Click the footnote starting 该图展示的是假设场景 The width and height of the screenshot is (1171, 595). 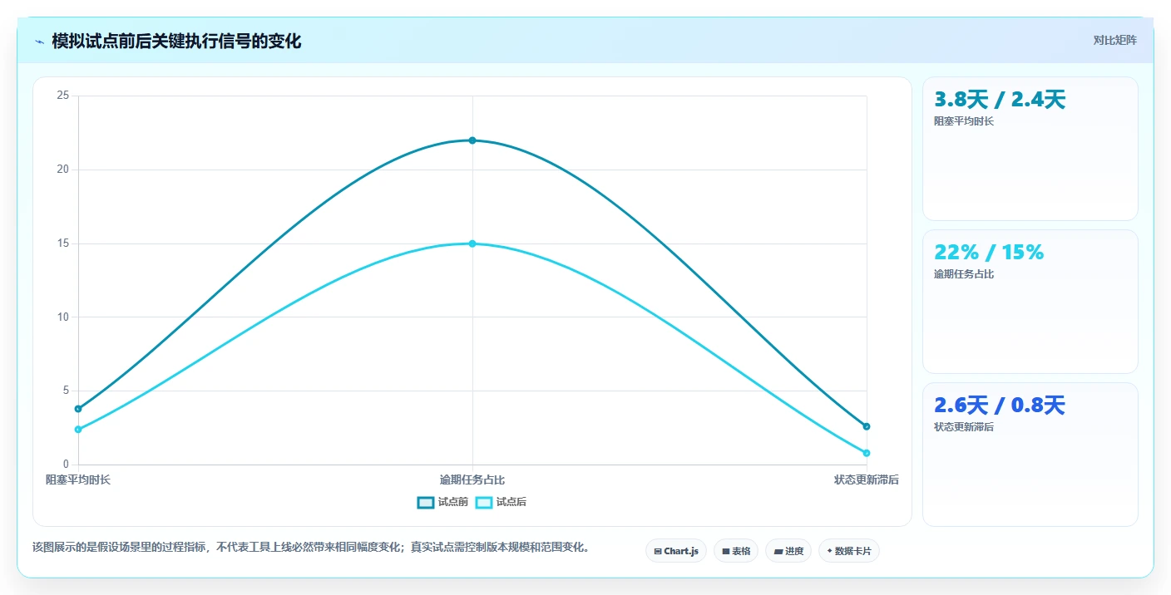coord(311,548)
